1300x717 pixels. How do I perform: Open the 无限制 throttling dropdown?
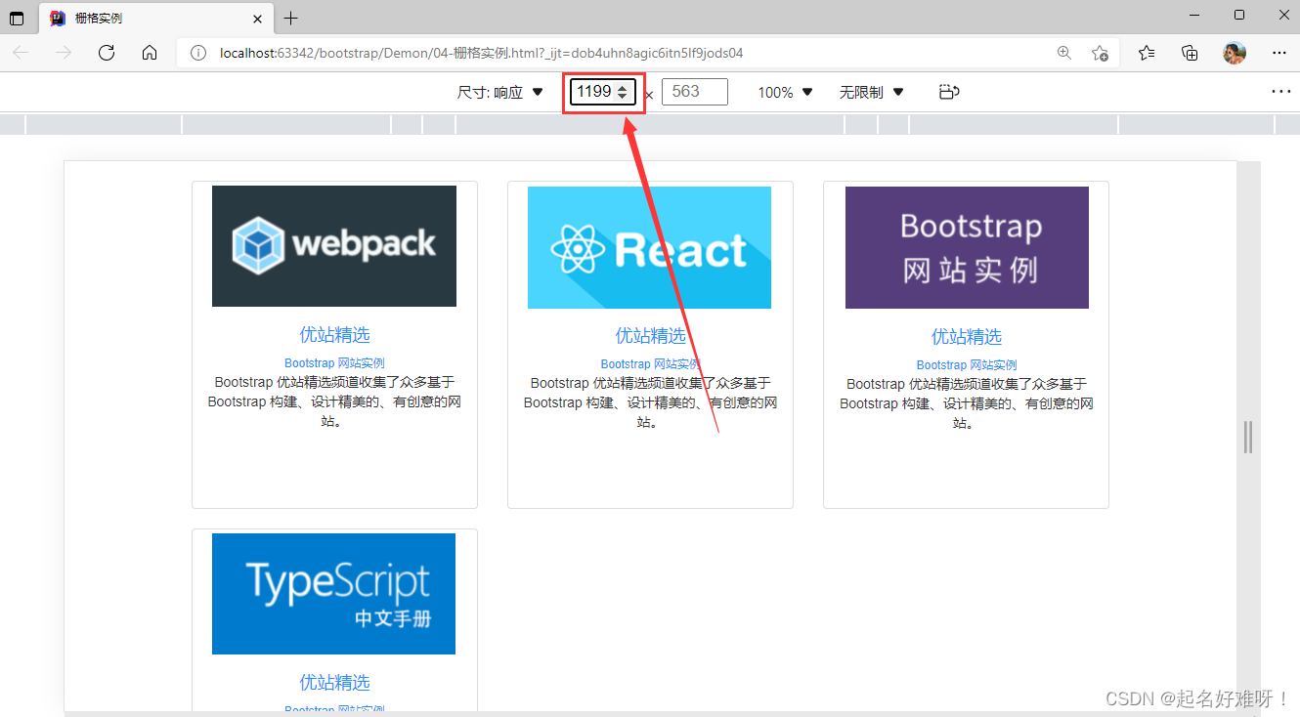(x=872, y=92)
